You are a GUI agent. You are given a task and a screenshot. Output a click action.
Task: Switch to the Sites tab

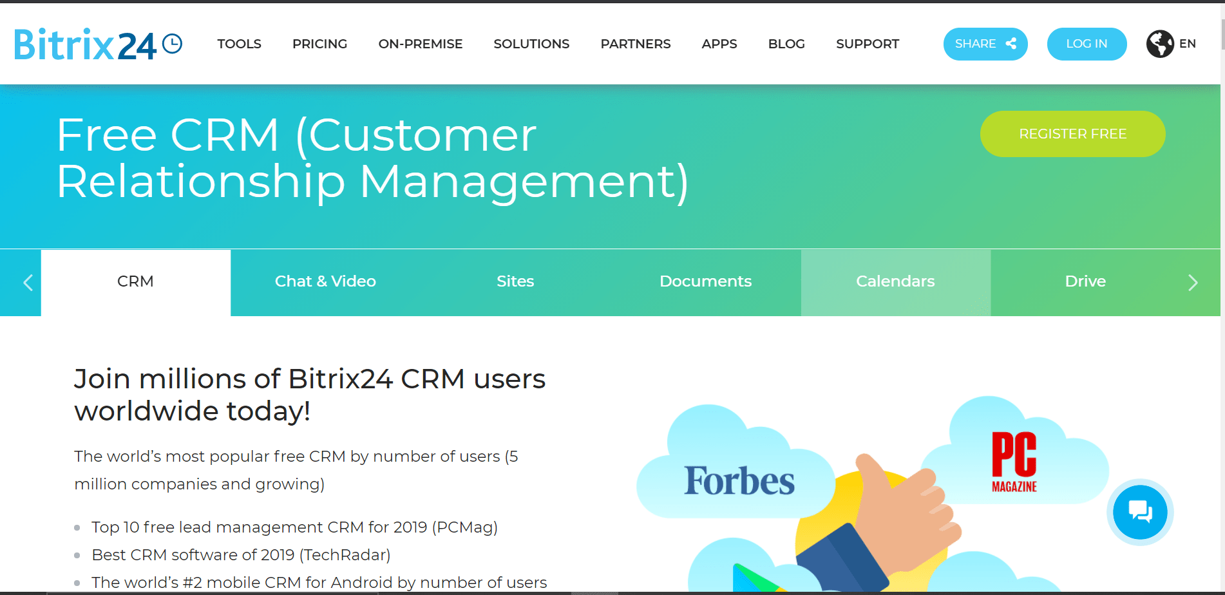tap(515, 282)
